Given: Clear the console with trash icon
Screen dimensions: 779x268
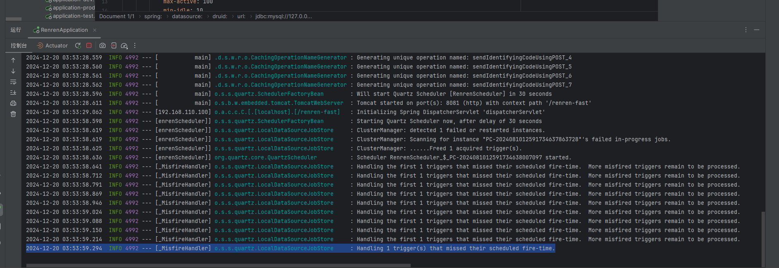Looking at the screenshot, I should click(x=13, y=114).
